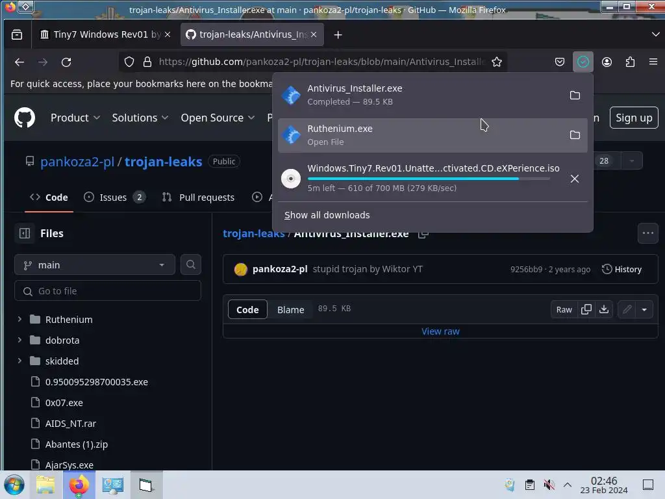This screenshot has width=665, height=499.
Task: Switch to Tiny7 Windows Rev01 tab
Action: (x=102, y=34)
